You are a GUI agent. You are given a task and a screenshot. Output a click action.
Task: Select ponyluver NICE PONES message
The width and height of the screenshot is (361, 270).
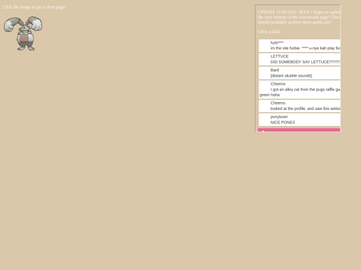[x=299, y=119]
